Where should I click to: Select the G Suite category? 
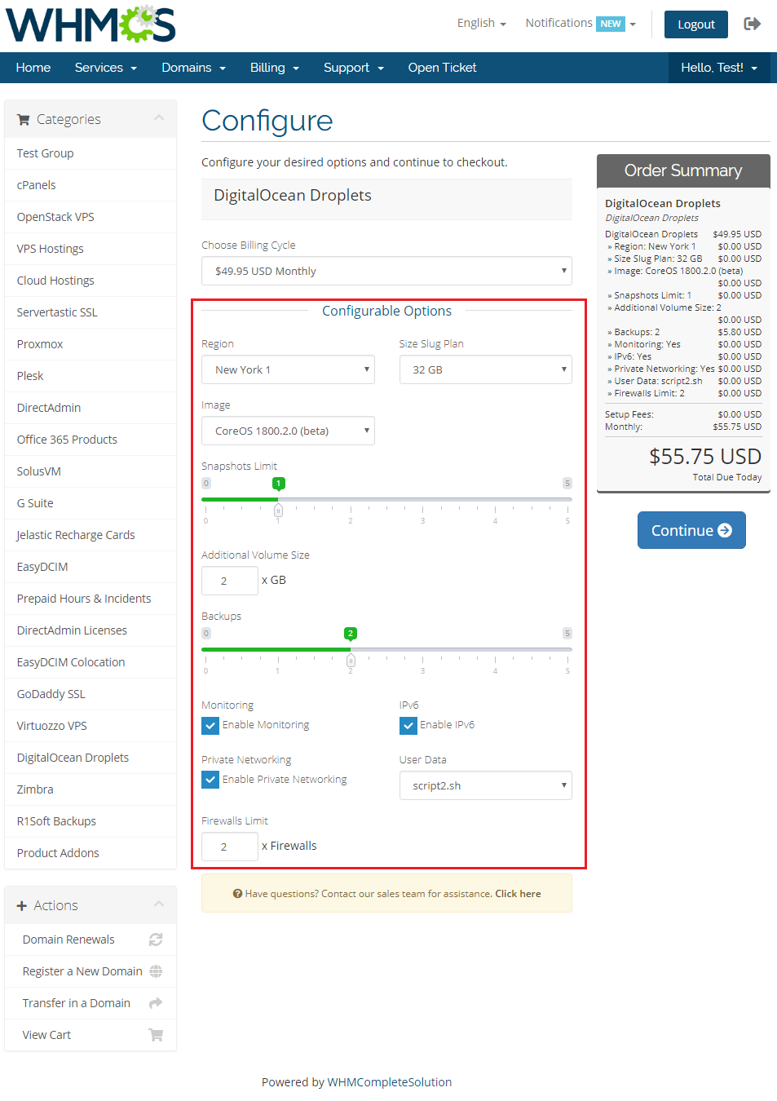click(x=91, y=503)
